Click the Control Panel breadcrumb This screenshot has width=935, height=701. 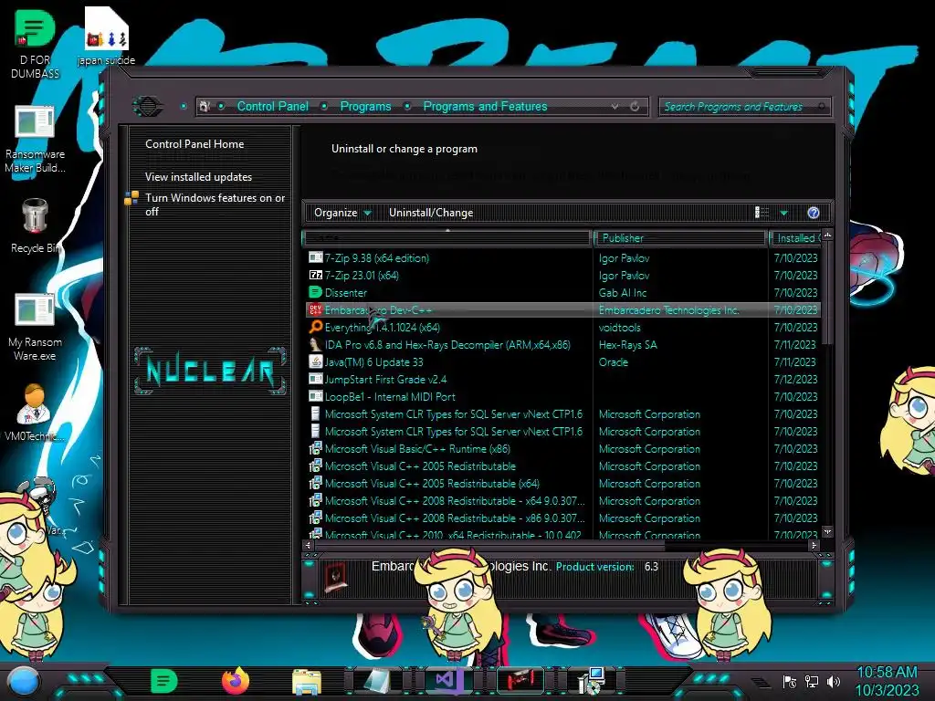pos(272,107)
